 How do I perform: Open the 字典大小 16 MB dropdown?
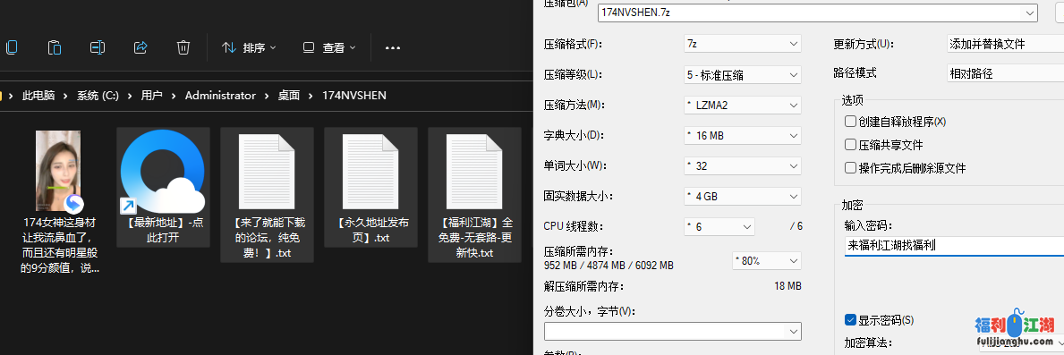(x=743, y=136)
